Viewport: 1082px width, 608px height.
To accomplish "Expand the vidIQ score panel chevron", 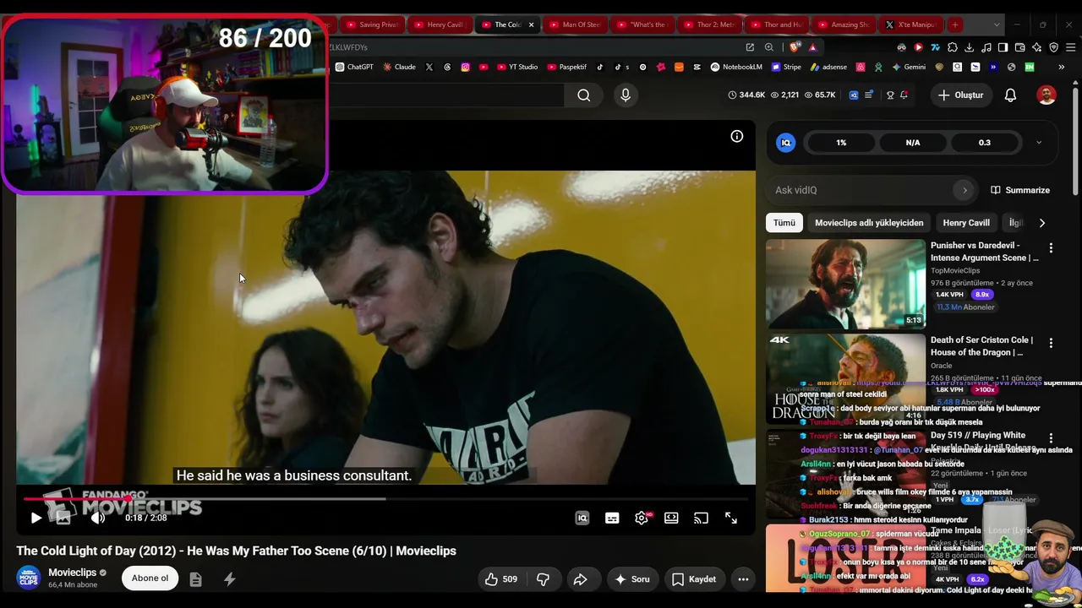I will (x=1039, y=143).
